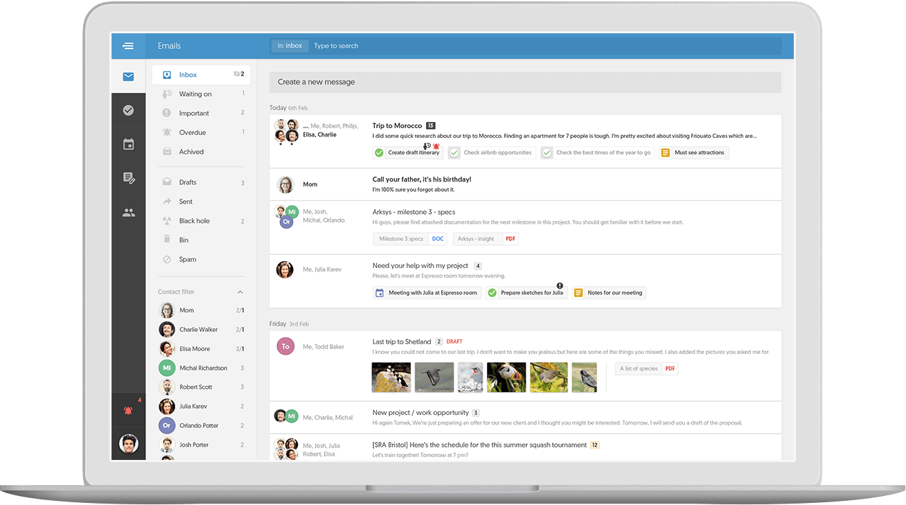Image resolution: width=906 pixels, height=505 pixels.
Task: Open the Arksys - insight PDF attachment
Action: pyautogui.click(x=486, y=239)
